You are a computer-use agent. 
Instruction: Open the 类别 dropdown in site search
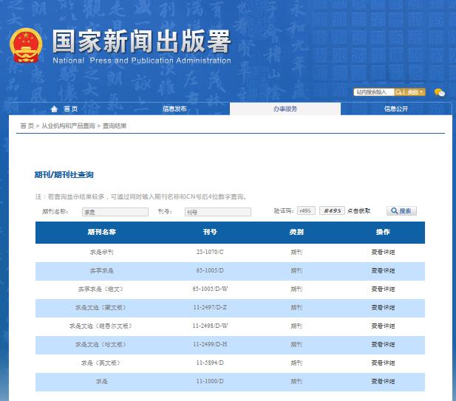pyautogui.click(x=415, y=92)
